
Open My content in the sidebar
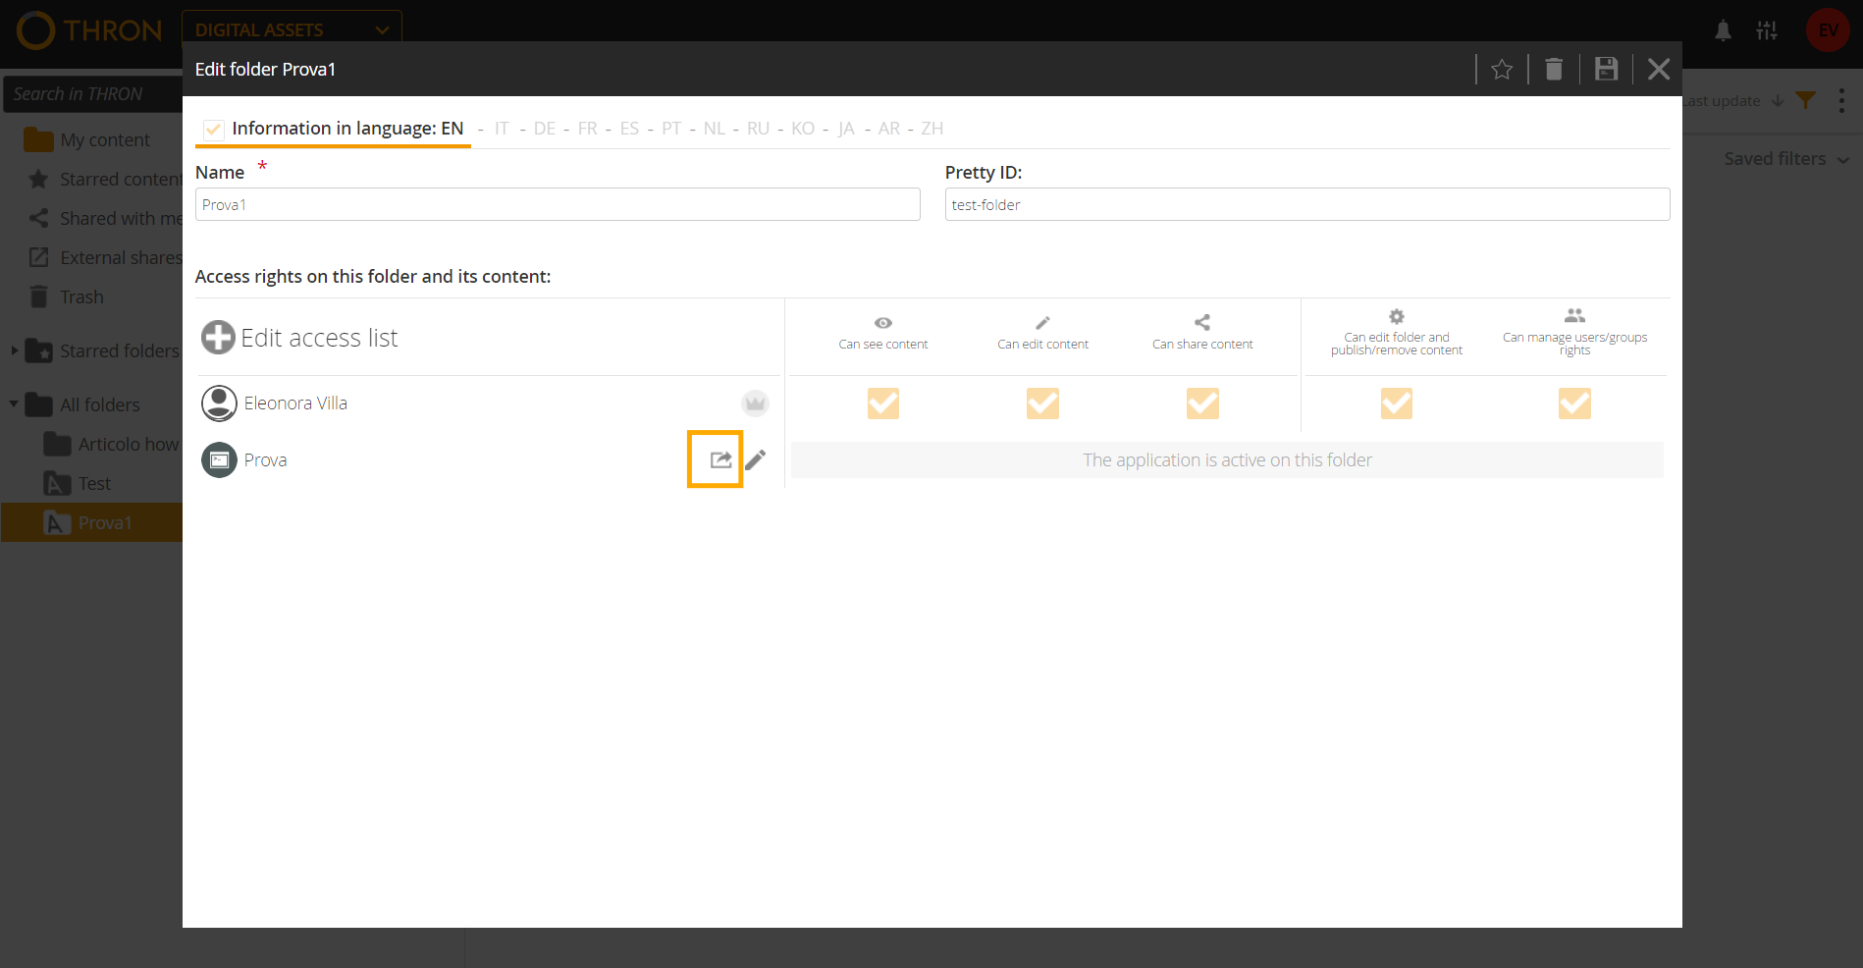[105, 139]
